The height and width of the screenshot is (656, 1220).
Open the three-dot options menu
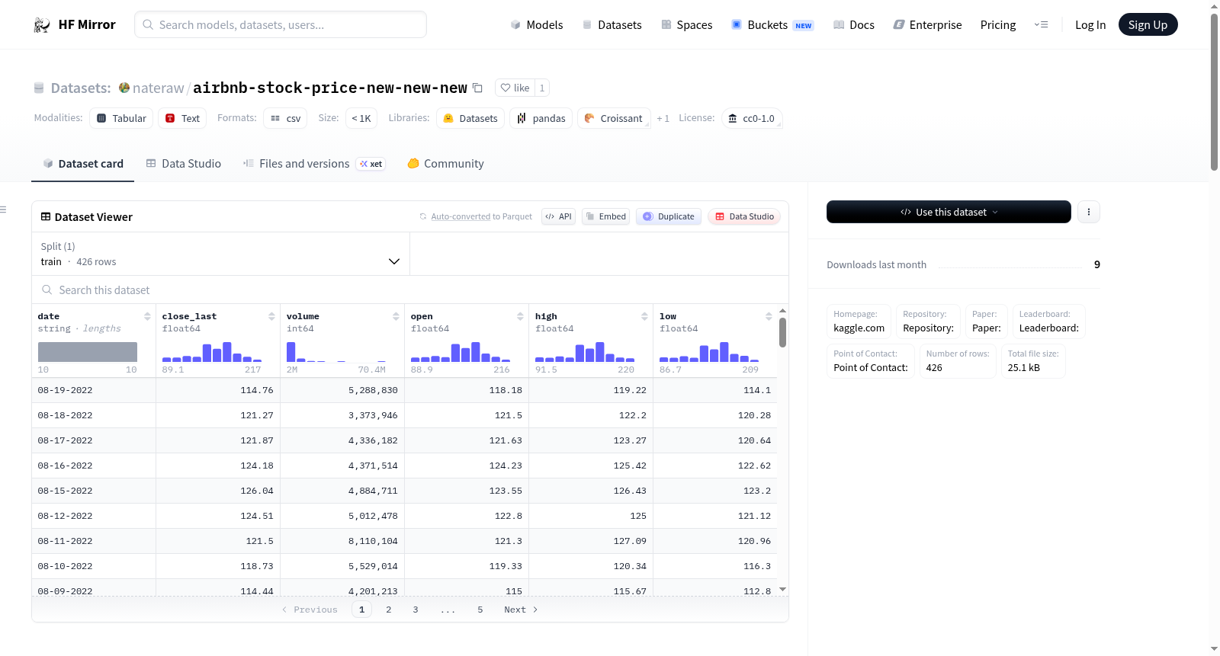1089,212
